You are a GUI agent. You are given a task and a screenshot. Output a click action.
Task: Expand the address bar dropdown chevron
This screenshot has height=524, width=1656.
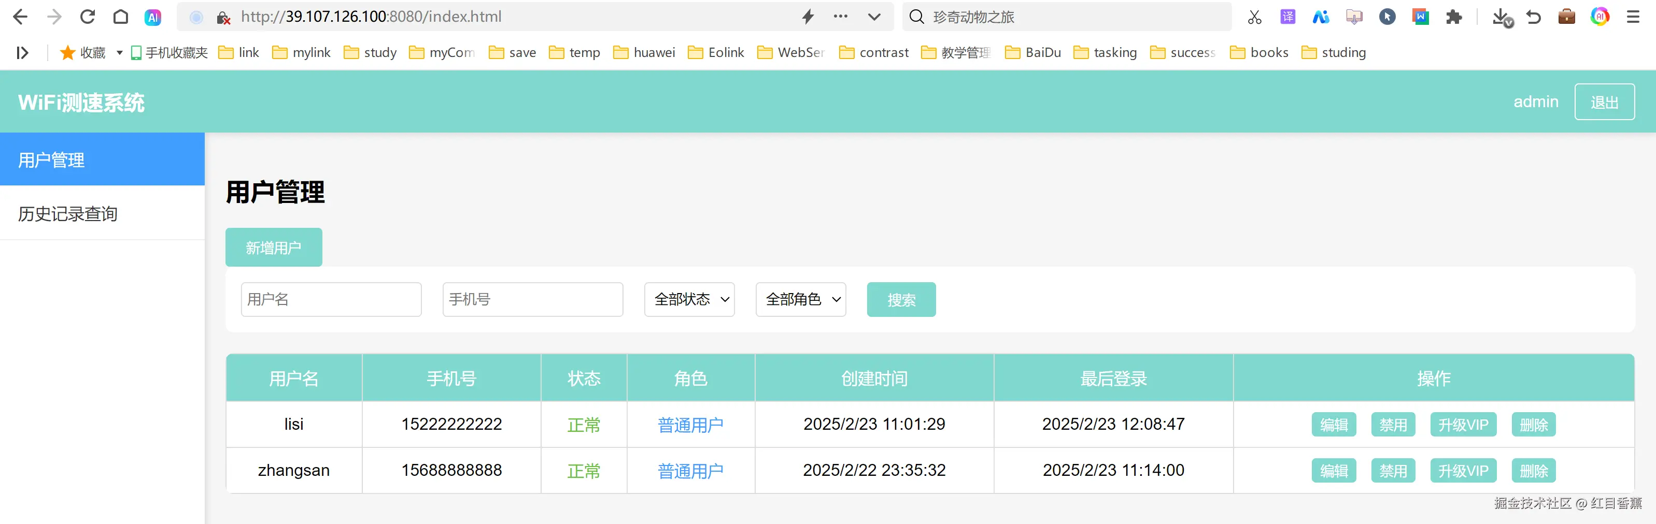(874, 17)
